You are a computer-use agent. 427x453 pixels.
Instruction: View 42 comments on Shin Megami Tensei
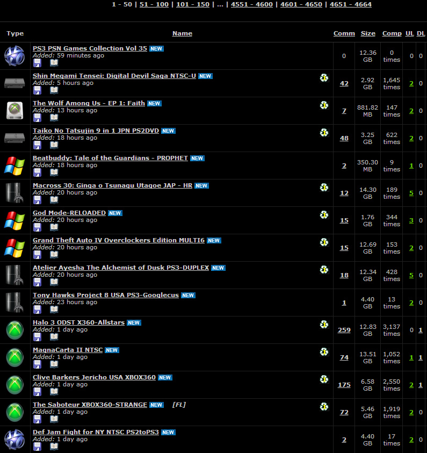tap(344, 83)
